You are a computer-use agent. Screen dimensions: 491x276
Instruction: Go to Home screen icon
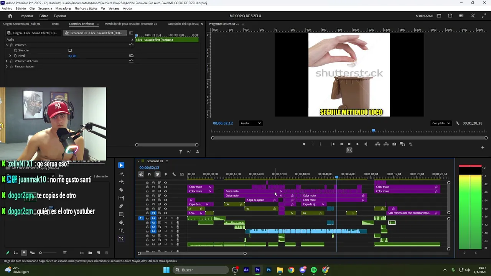[10, 16]
